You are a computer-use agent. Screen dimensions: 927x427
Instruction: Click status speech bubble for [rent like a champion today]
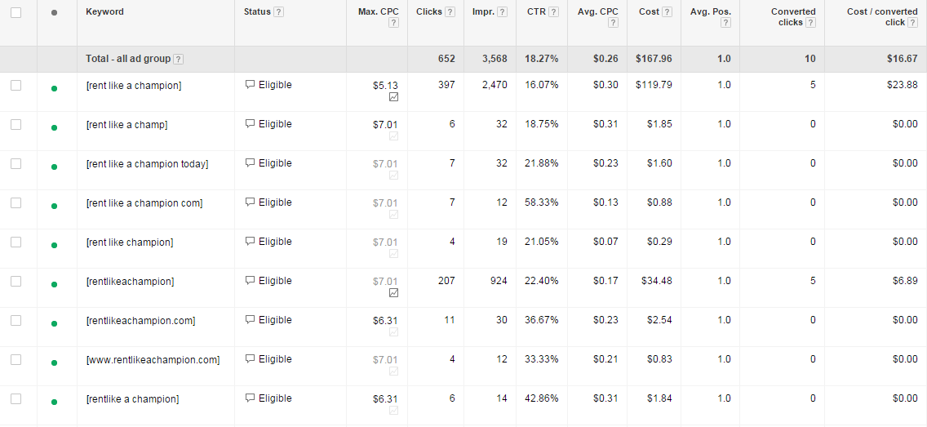(250, 163)
